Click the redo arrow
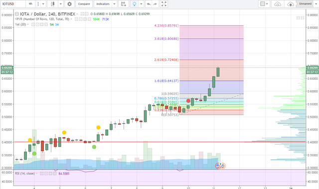This screenshot has width=319, height=189. tap(155, 4)
